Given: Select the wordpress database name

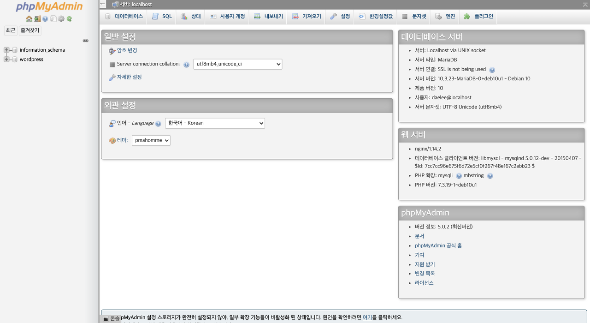Looking at the screenshot, I should (31, 60).
